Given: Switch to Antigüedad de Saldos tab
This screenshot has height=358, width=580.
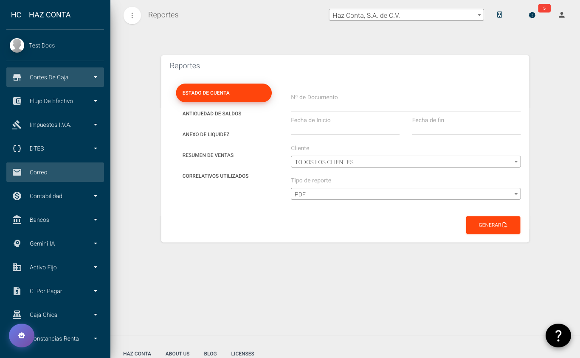Looking at the screenshot, I should pos(212,114).
